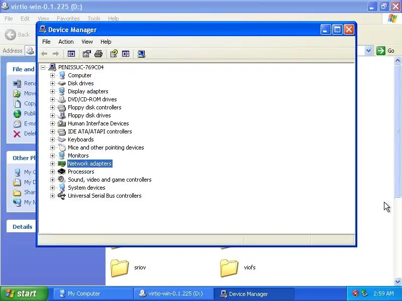Open the Explorer Address bar dropdown arrow
Viewport: 402px width, 301px height.
click(368, 51)
